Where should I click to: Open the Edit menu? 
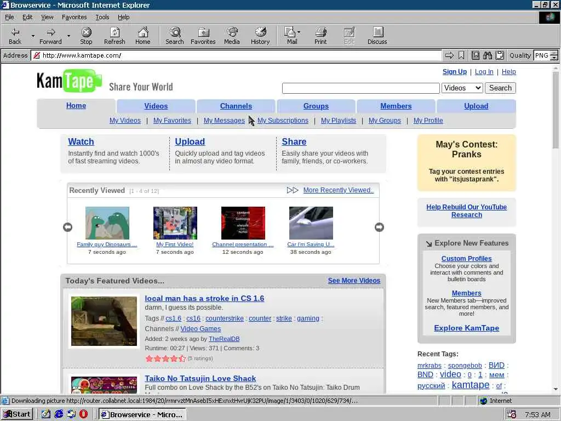[27, 17]
